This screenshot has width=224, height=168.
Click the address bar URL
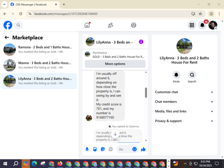[66, 14]
